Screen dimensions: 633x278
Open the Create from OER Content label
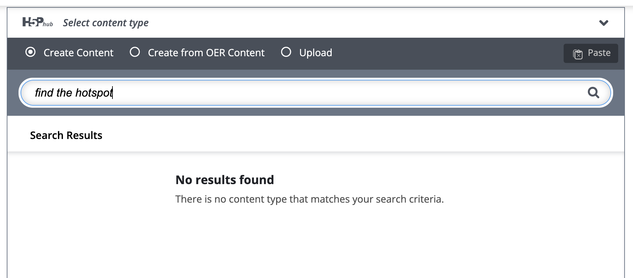click(206, 53)
